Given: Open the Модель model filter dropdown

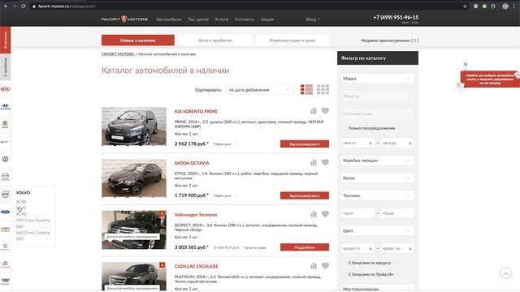Looking at the screenshot, I should click(x=377, y=96).
